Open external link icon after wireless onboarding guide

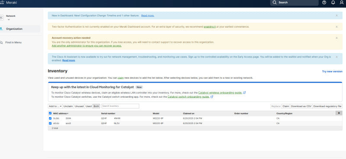pyautogui.click(x=244, y=92)
